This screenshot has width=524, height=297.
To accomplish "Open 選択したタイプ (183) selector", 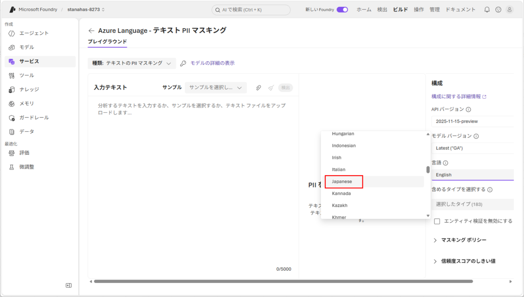I will click(x=472, y=204).
